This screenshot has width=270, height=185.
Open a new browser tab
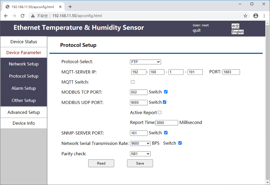coord(70,7)
